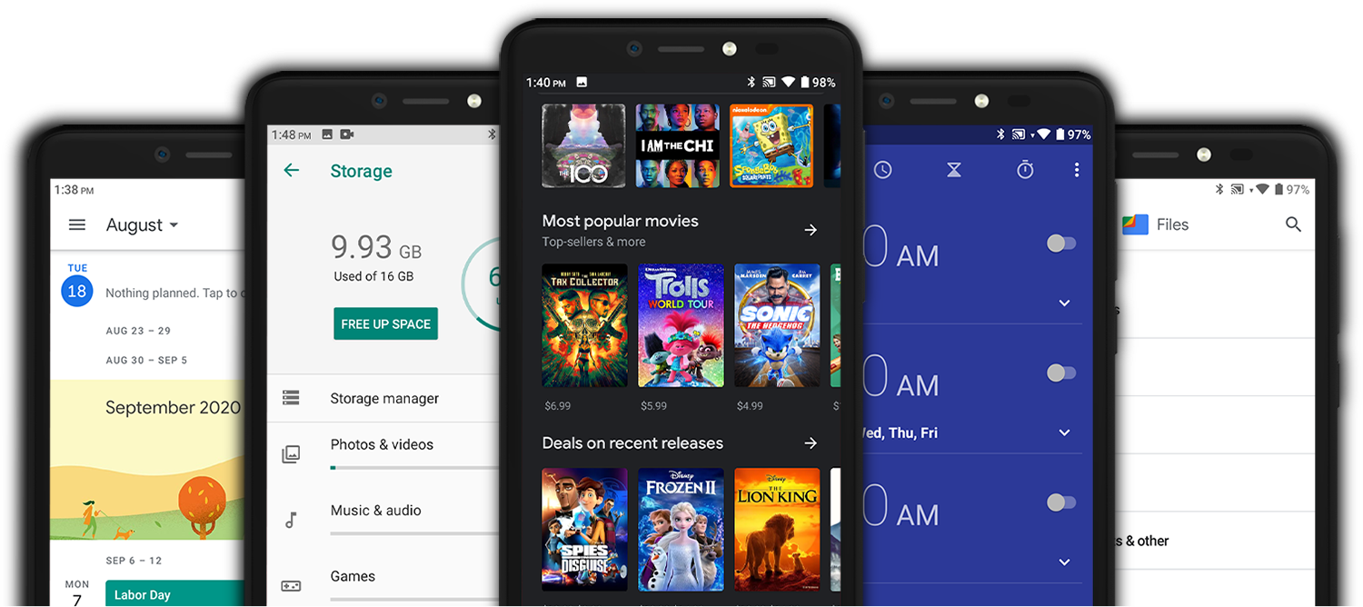Click the Files title text
Viewport: 1363px width, 607px height.
(x=1173, y=224)
